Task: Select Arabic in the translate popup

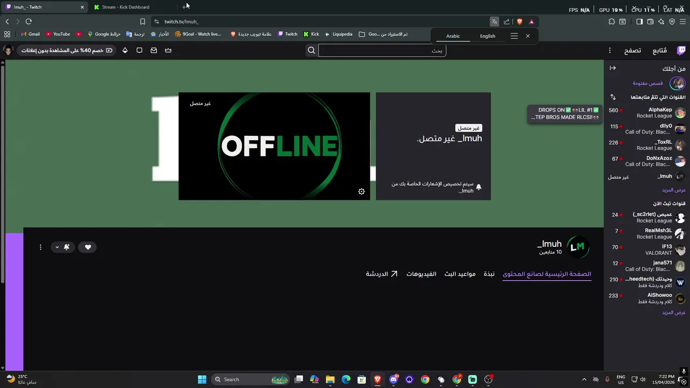Action: click(453, 36)
